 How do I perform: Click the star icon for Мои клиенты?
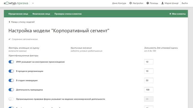[170, 14]
